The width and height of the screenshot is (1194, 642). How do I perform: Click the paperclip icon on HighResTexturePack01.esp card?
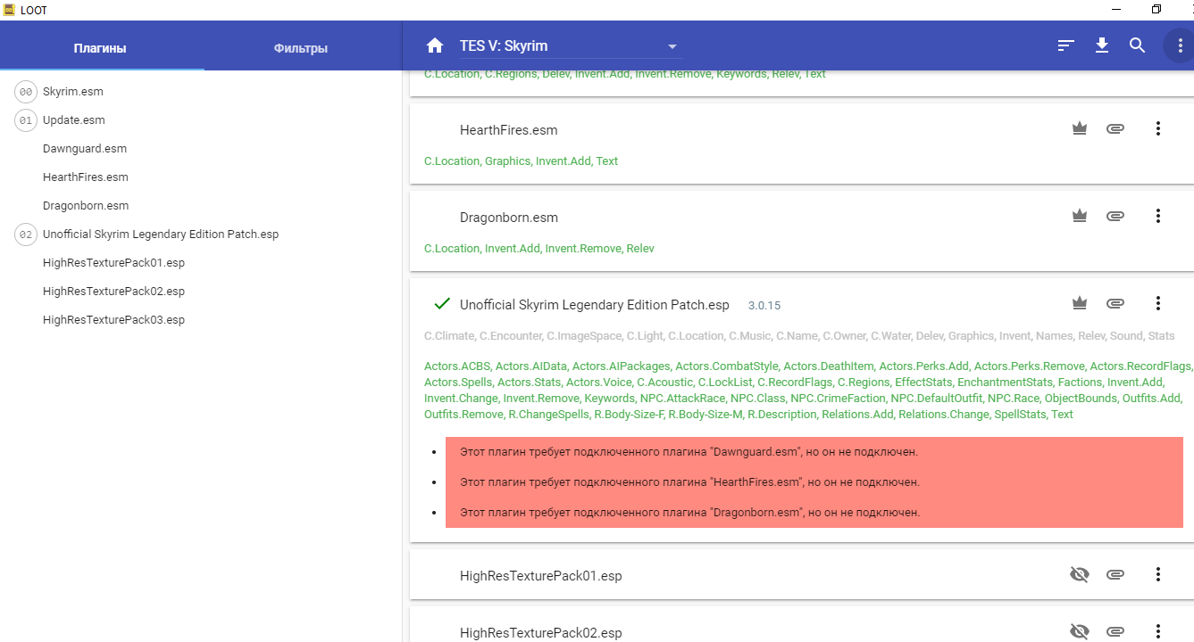(1115, 574)
